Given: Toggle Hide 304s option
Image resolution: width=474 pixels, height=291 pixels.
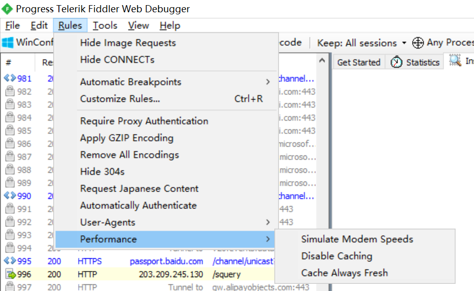Looking at the screenshot, I should (x=166, y=172).
